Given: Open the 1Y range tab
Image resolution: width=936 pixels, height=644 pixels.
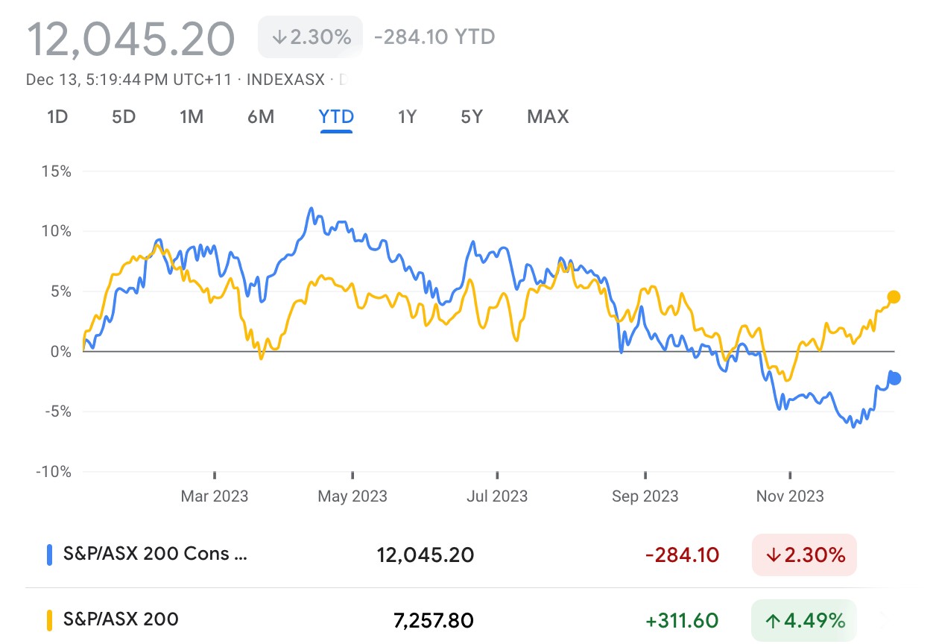Looking at the screenshot, I should click(x=407, y=117).
